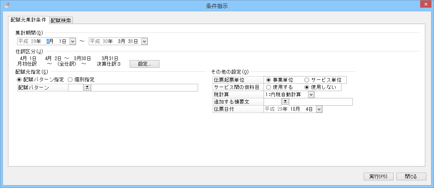Screen dimensions: 434x188
Task: Choose 事業単位 for 伝票起票単位
Action: [x=269, y=80]
